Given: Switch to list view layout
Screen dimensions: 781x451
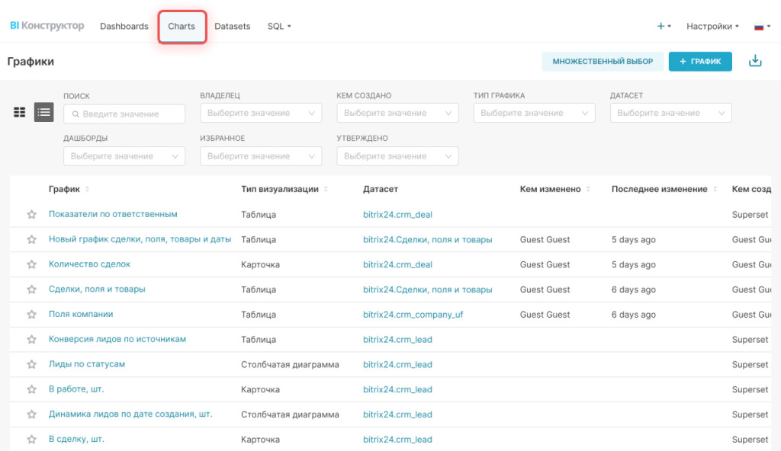Looking at the screenshot, I should coord(43,112).
